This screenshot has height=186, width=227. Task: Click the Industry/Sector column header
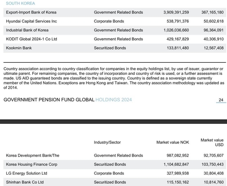[x=107, y=142]
